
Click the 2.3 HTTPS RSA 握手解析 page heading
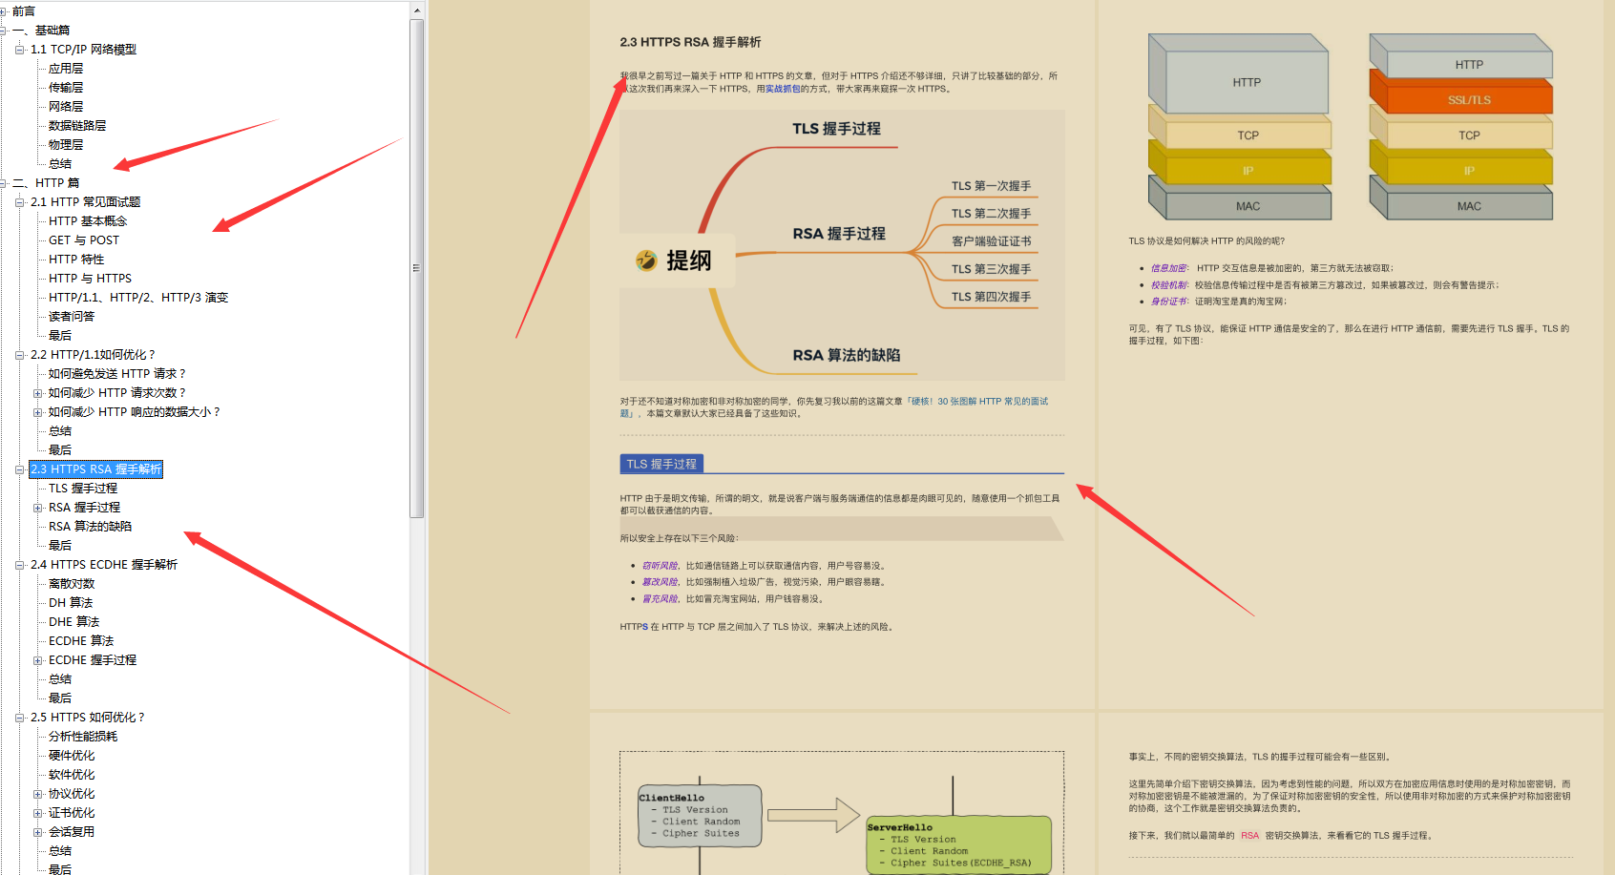pos(690,42)
